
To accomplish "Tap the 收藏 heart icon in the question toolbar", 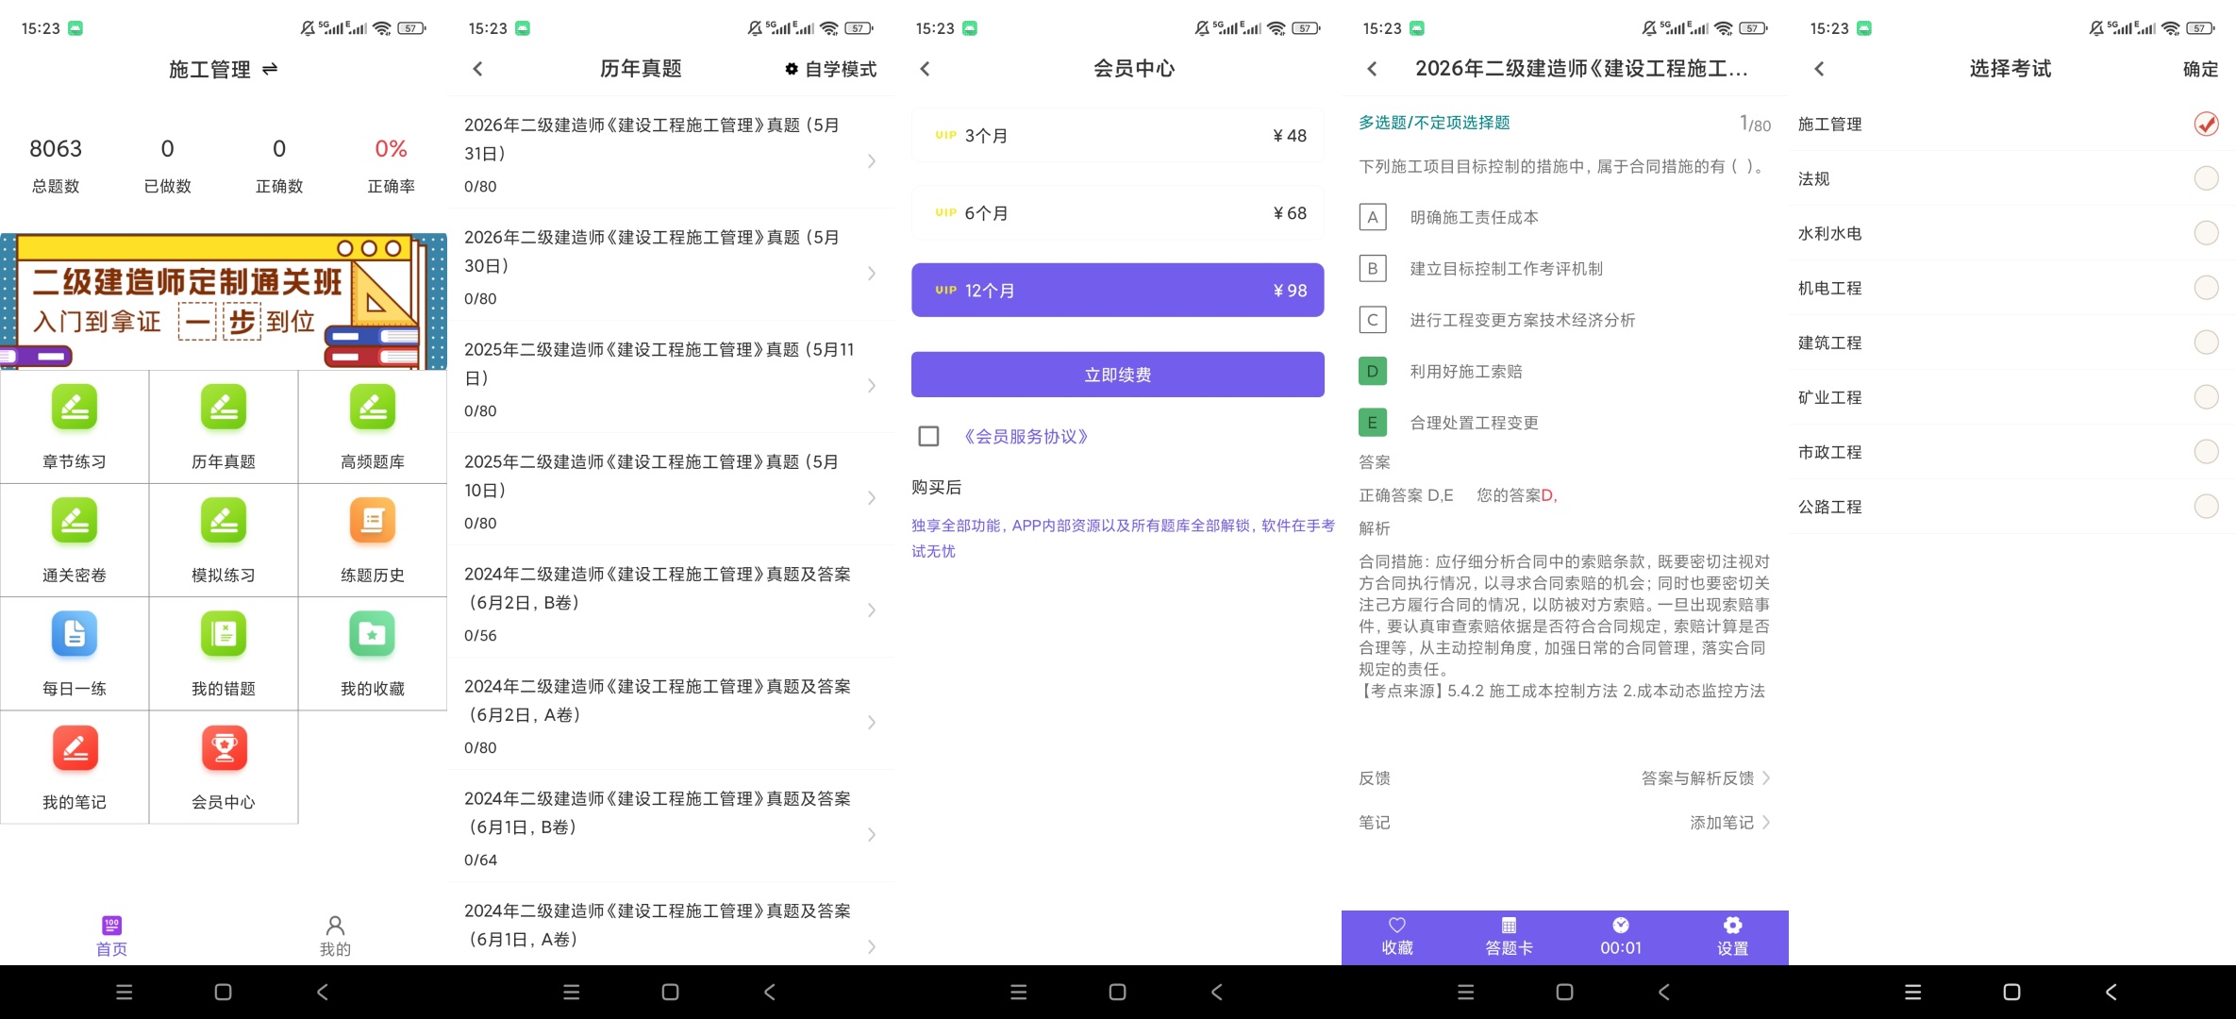I will pos(1397,925).
